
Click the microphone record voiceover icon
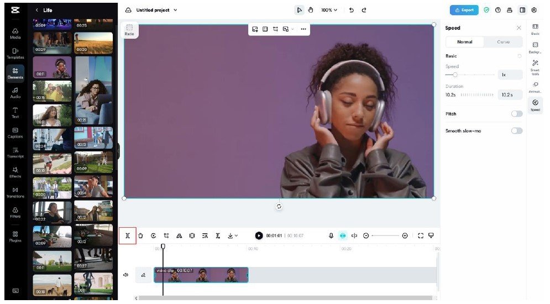click(x=331, y=235)
